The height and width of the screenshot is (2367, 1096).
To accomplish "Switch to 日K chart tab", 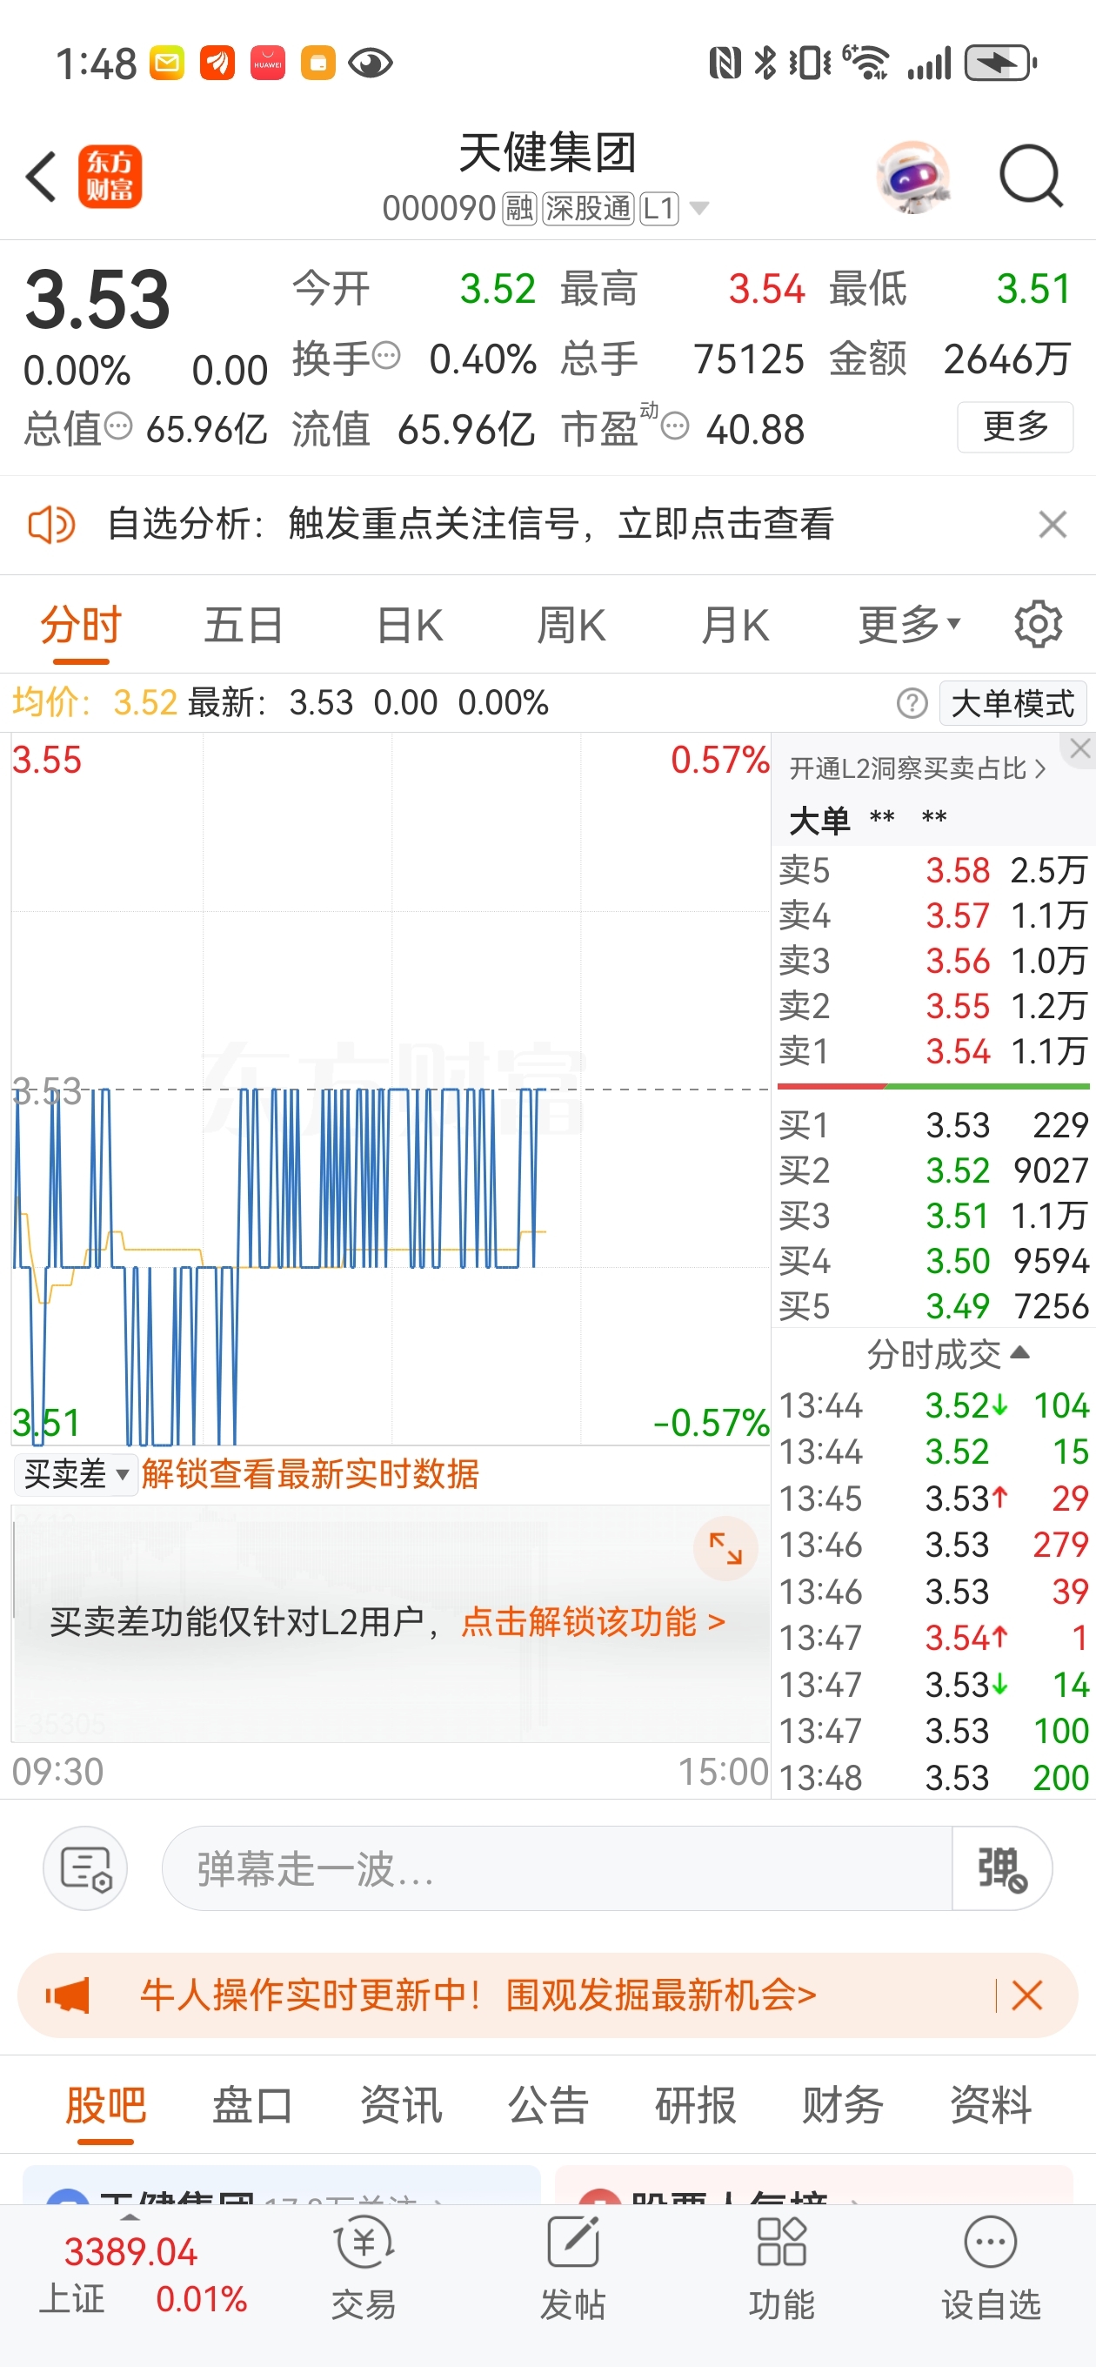I will tap(410, 627).
